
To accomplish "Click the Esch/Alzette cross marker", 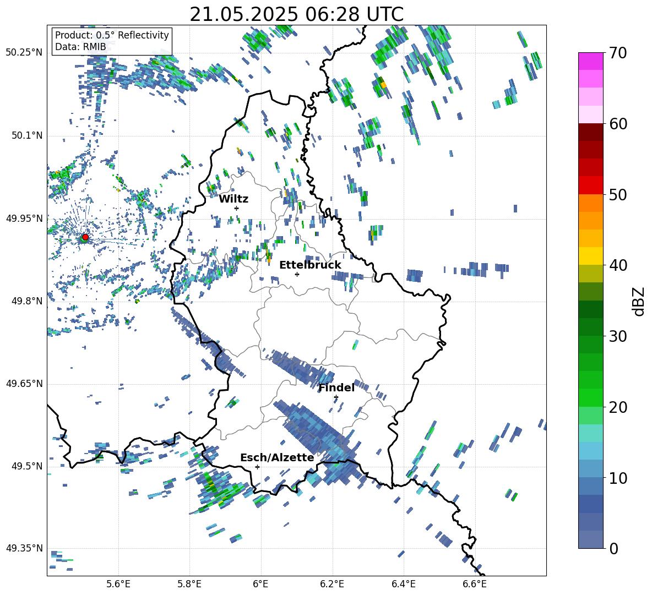I will pos(257,467).
